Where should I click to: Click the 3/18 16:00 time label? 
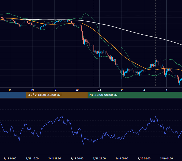tap(32, 158)
